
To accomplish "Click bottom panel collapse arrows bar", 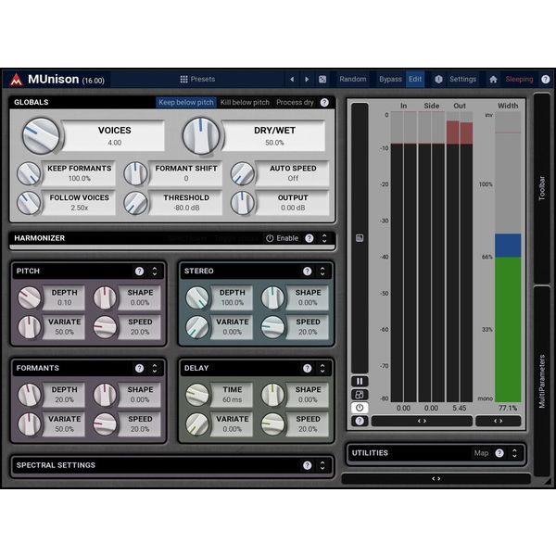I will pyautogui.click(x=436, y=479).
